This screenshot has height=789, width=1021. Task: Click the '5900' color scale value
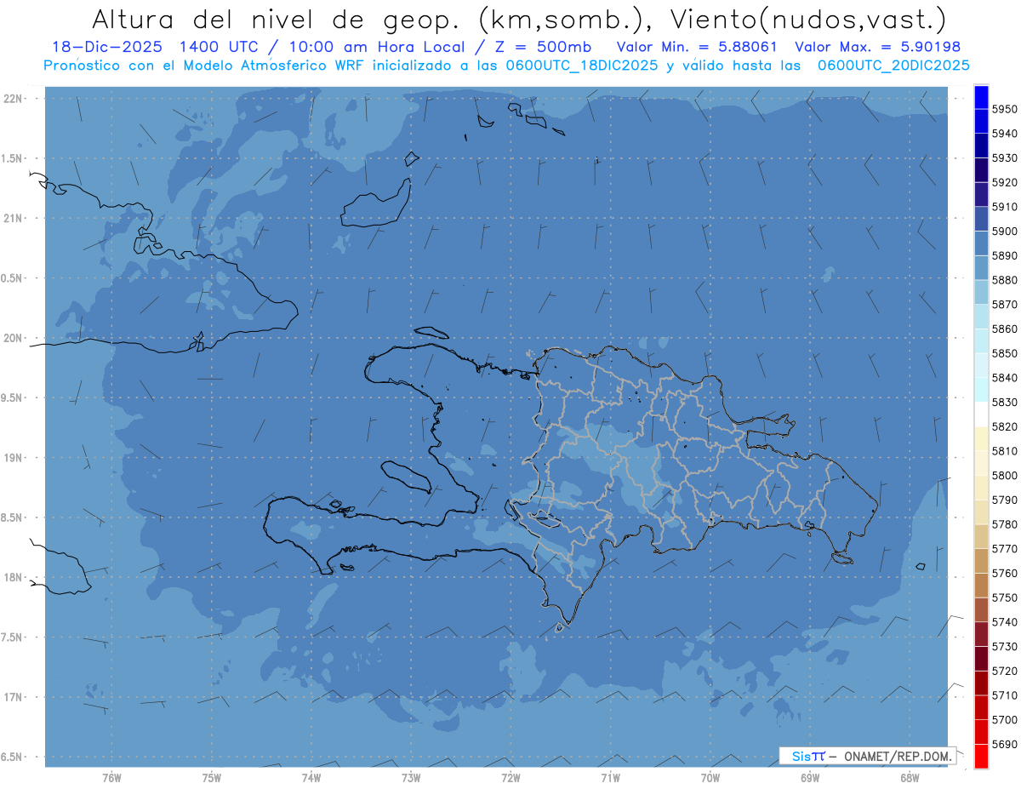1005,231
